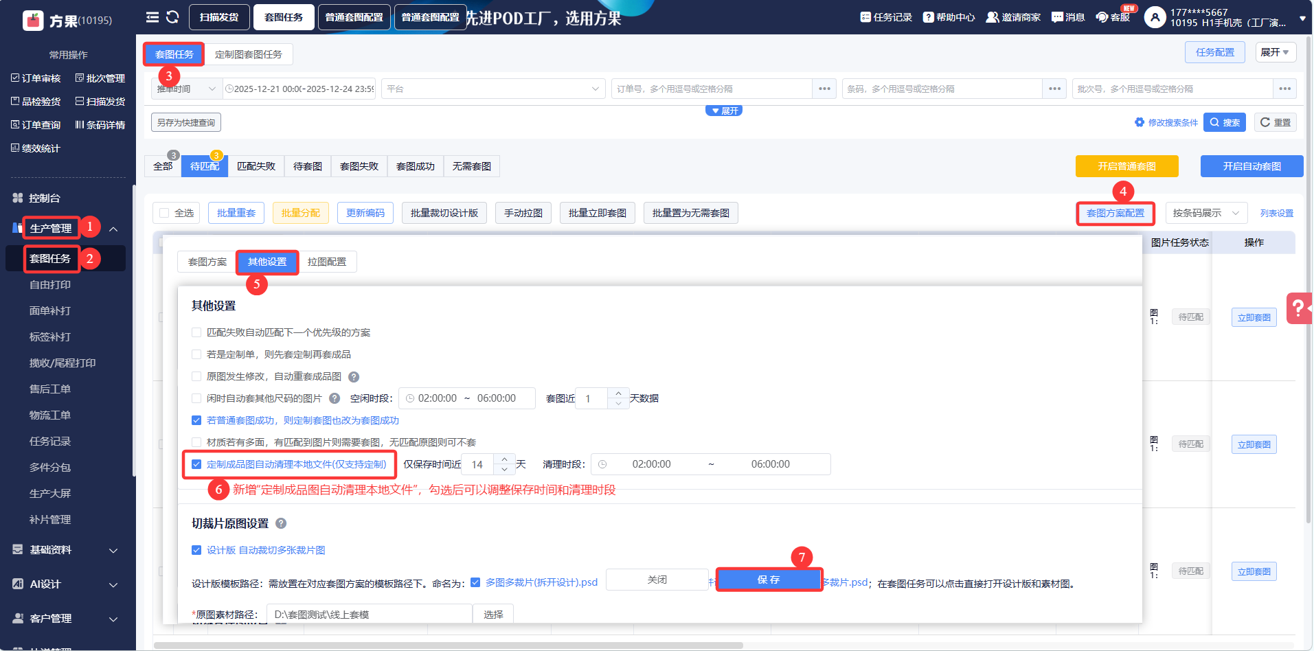Switch to the 定制图套图任务 tab

point(249,54)
